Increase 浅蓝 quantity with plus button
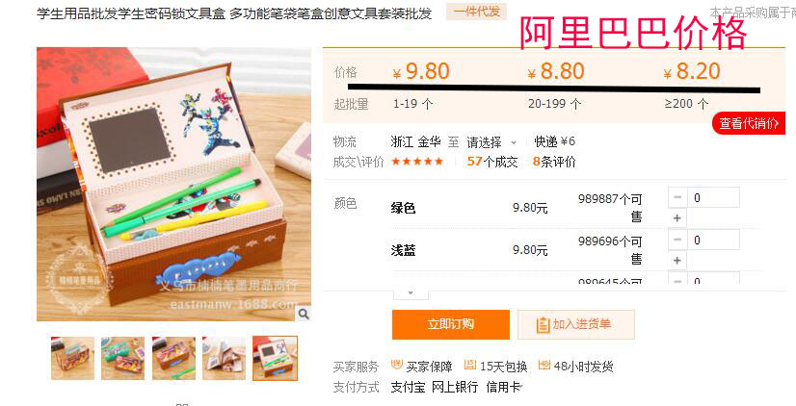 tap(677, 261)
